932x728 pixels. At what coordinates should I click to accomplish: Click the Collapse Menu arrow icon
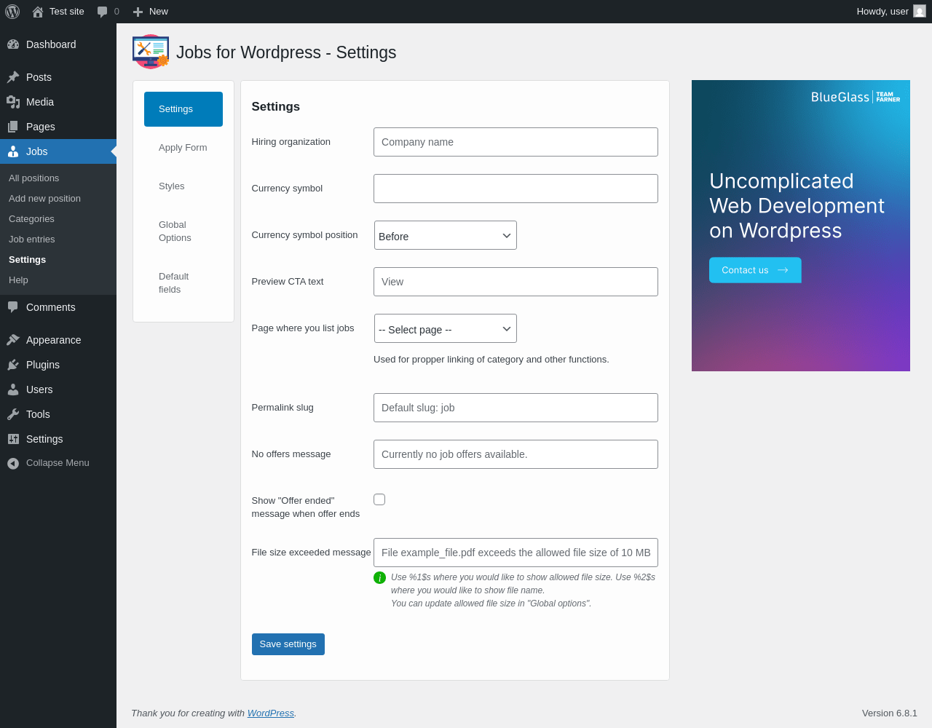click(x=13, y=464)
